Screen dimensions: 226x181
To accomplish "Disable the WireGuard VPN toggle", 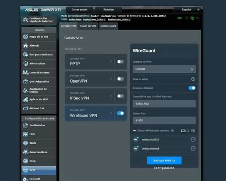I will point(121,113).
